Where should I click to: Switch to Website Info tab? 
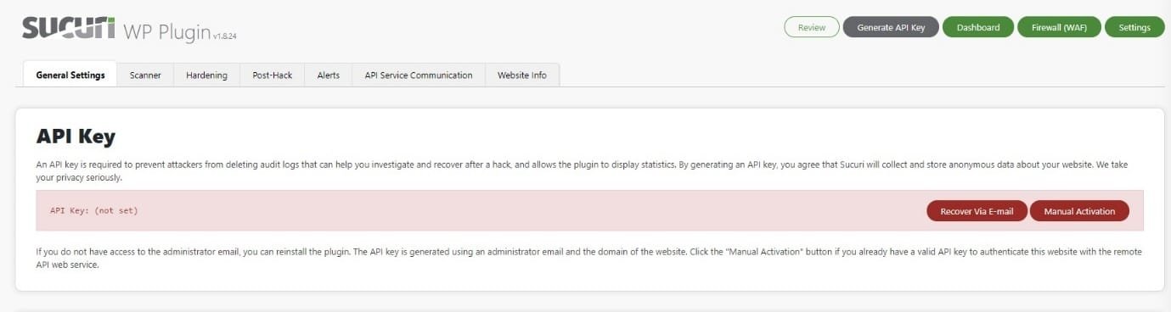522,75
